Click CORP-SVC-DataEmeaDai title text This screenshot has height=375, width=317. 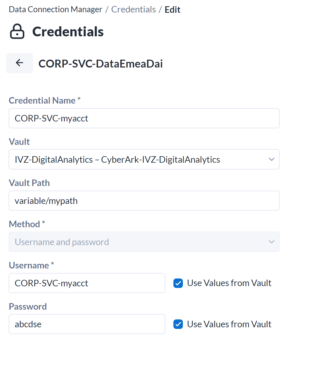101,63
